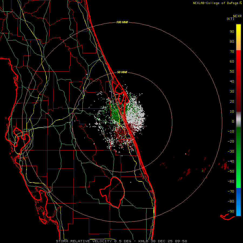Select the positive 30 knot scale label

coord(232,92)
